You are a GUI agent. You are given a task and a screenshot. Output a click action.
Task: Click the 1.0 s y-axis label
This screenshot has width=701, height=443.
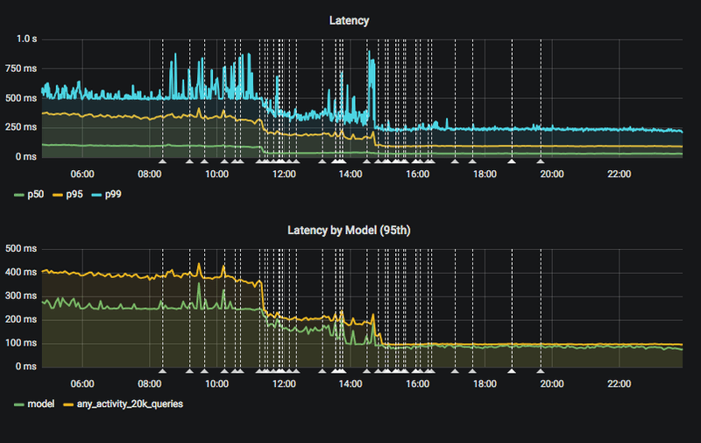click(27, 39)
